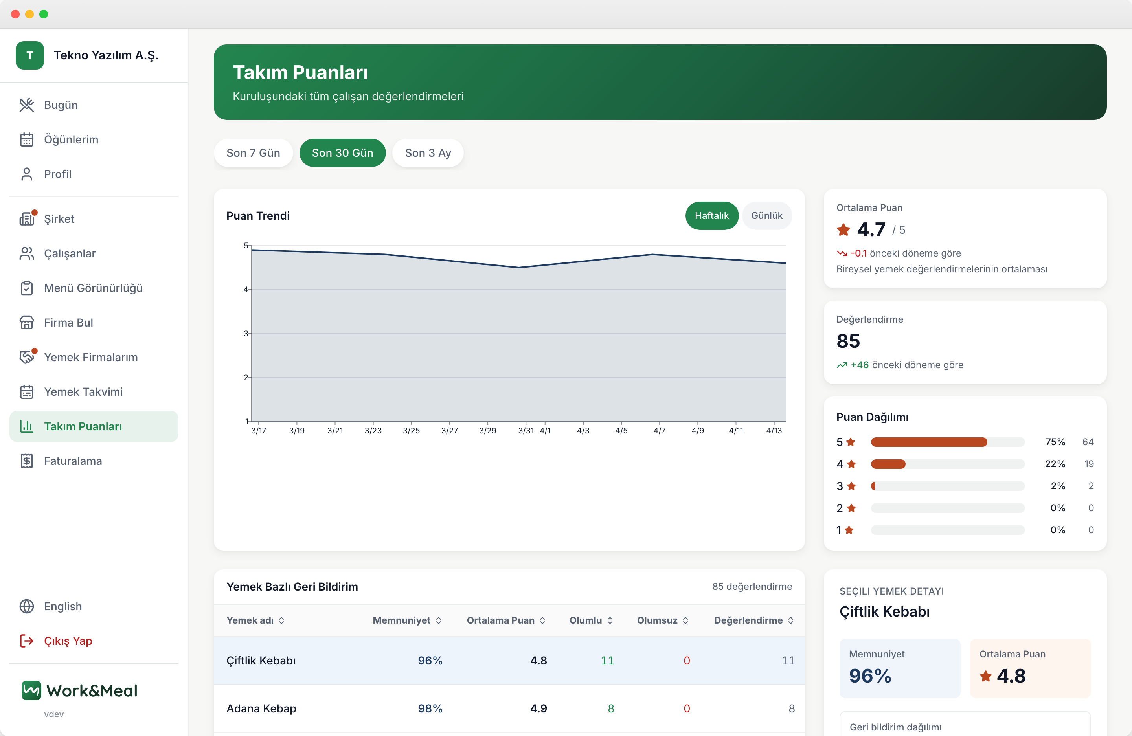Viewport: 1132px width, 736px height.
Task: Choose the Son 7 Gün period filter
Action: point(253,153)
